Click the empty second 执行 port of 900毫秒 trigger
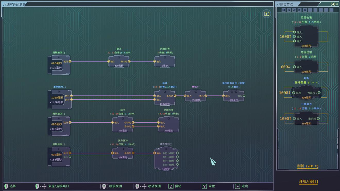Image resolution: width=340 pixels, height=191 pixels. (70, 157)
